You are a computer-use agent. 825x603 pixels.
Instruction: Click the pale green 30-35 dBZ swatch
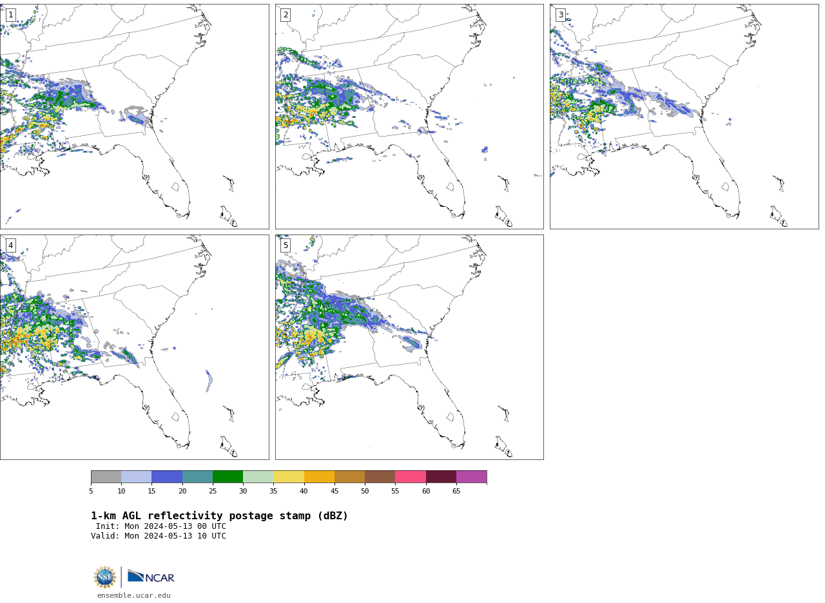tap(258, 477)
